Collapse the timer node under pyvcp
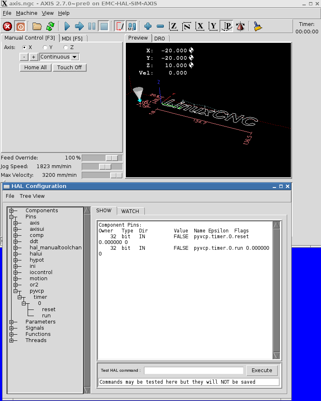321x401 pixels. click(x=19, y=297)
